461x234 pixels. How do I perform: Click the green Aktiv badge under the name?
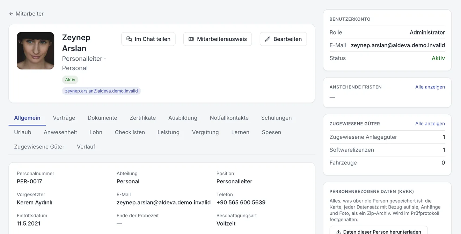tap(70, 80)
